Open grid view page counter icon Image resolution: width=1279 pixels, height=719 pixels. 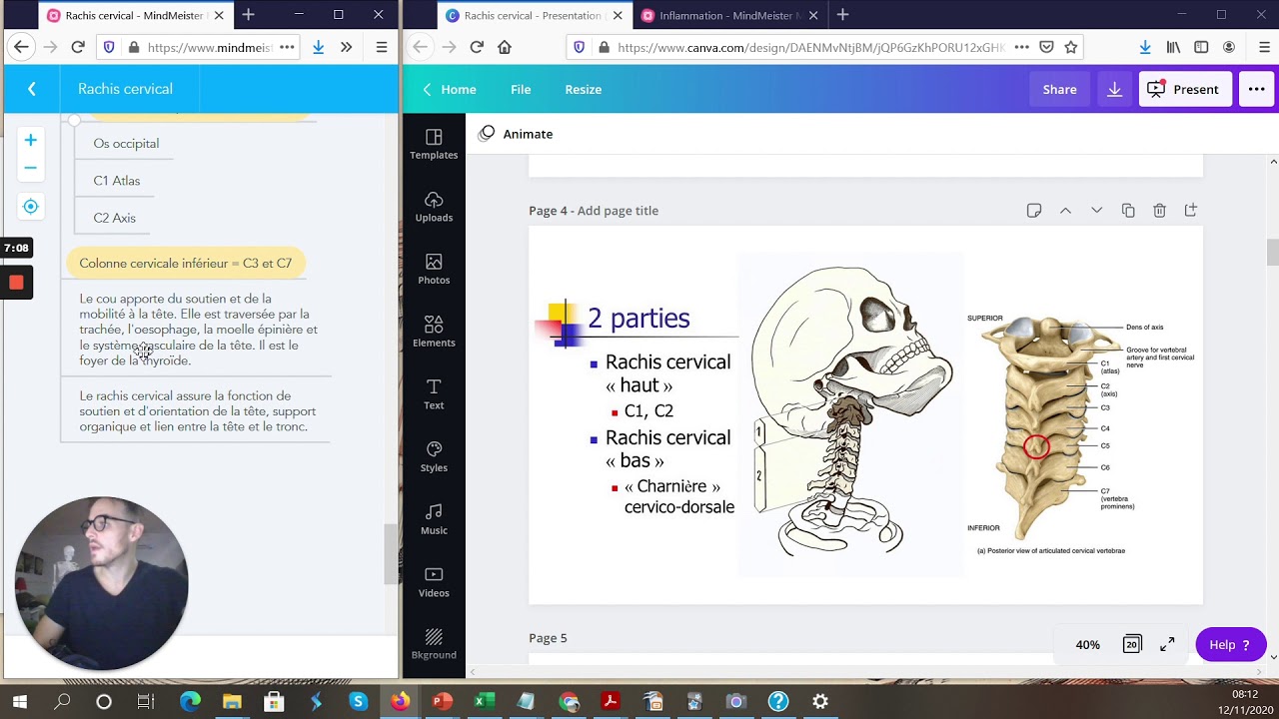pyautogui.click(x=1132, y=645)
